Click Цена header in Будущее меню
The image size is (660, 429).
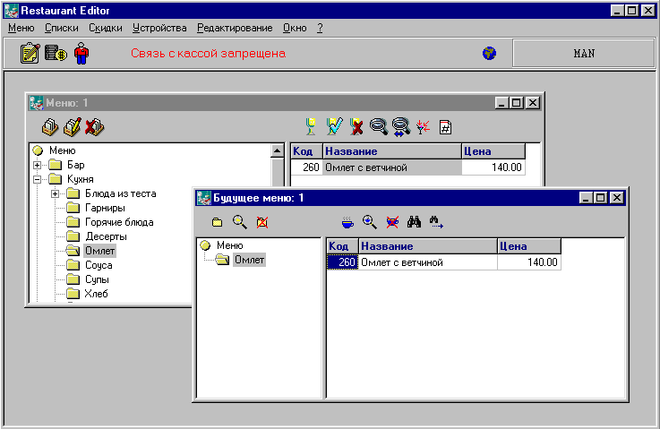tap(529, 246)
